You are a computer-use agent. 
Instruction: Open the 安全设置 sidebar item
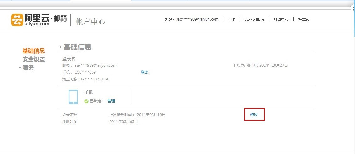pos(34,59)
